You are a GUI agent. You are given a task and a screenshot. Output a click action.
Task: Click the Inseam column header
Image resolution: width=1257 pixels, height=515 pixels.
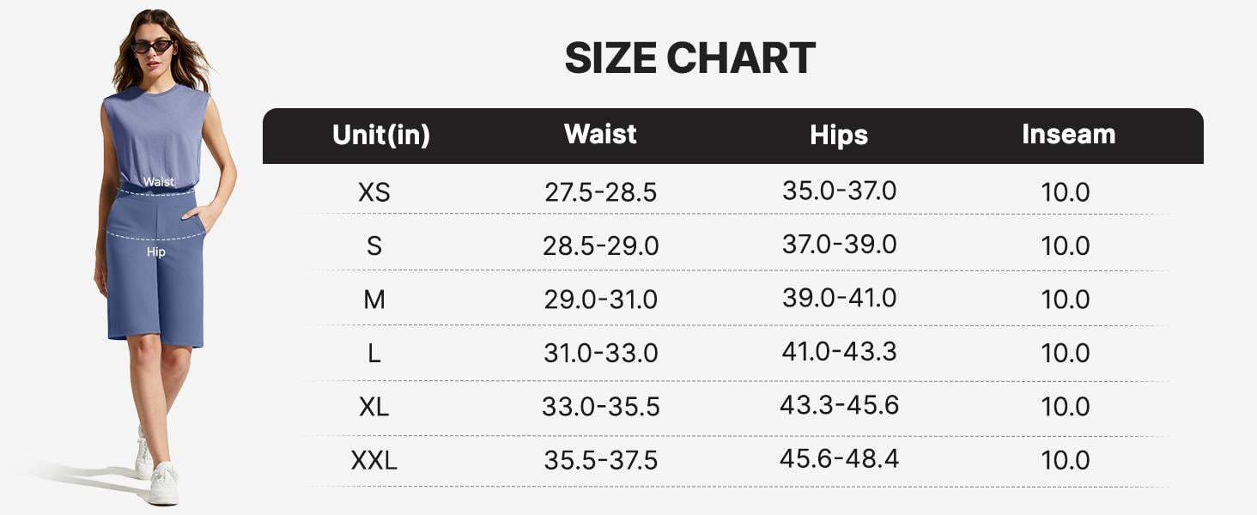click(1068, 134)
